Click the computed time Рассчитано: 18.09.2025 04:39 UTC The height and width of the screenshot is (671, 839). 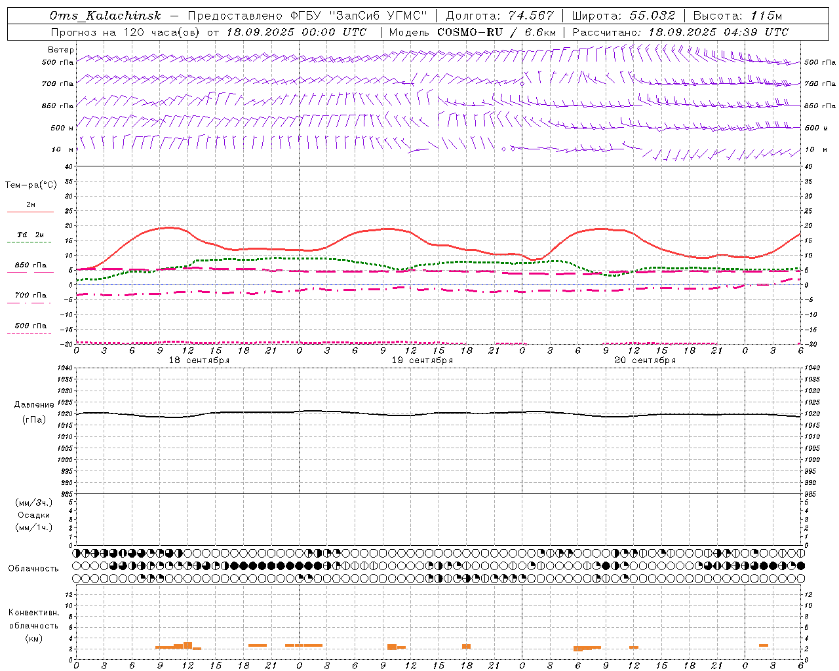coord(680,32)
